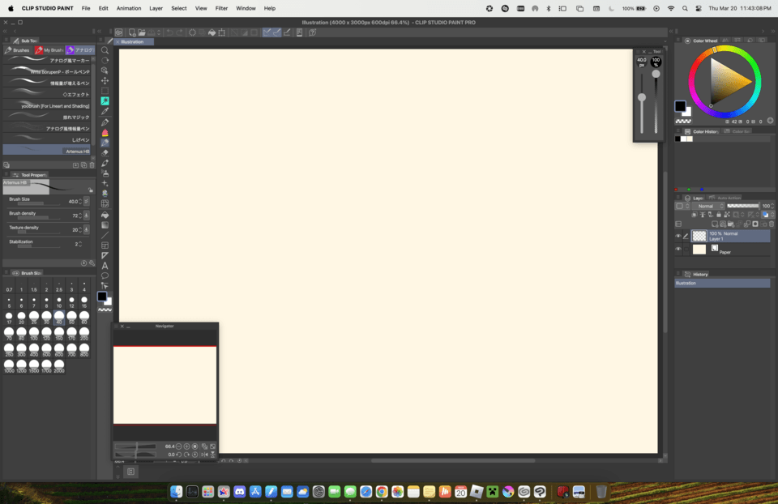Image resolution: width=778 pixels, height=504 pixels.
Task: Click Stabilization value stepper arrows
Action: pos(80,244)
